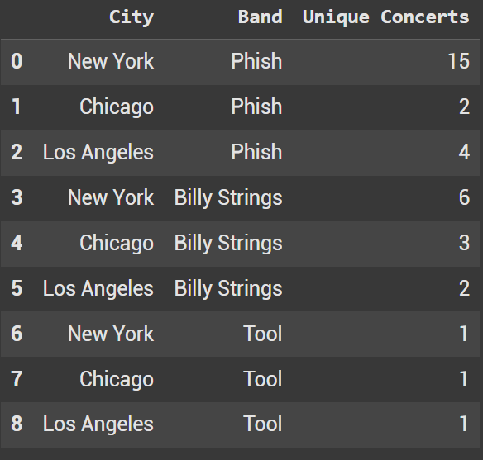Click the value 4 cell
This screenshot has width=483, height=460.
pyautogui.click(x=464, y=152)
